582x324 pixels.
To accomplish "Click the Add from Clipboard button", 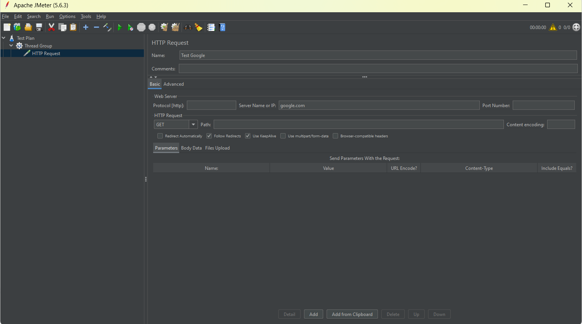I will [352, 314].
